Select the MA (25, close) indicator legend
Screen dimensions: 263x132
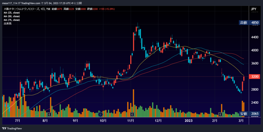click(12, 13)
